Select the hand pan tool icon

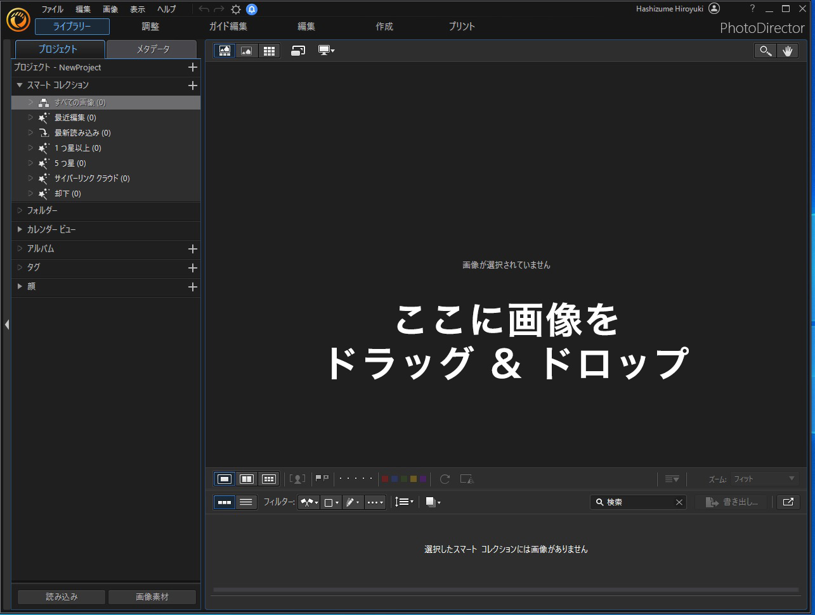click(x=788, y=51)
